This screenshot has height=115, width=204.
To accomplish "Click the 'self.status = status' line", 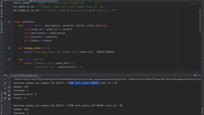I will coord(38,41).
